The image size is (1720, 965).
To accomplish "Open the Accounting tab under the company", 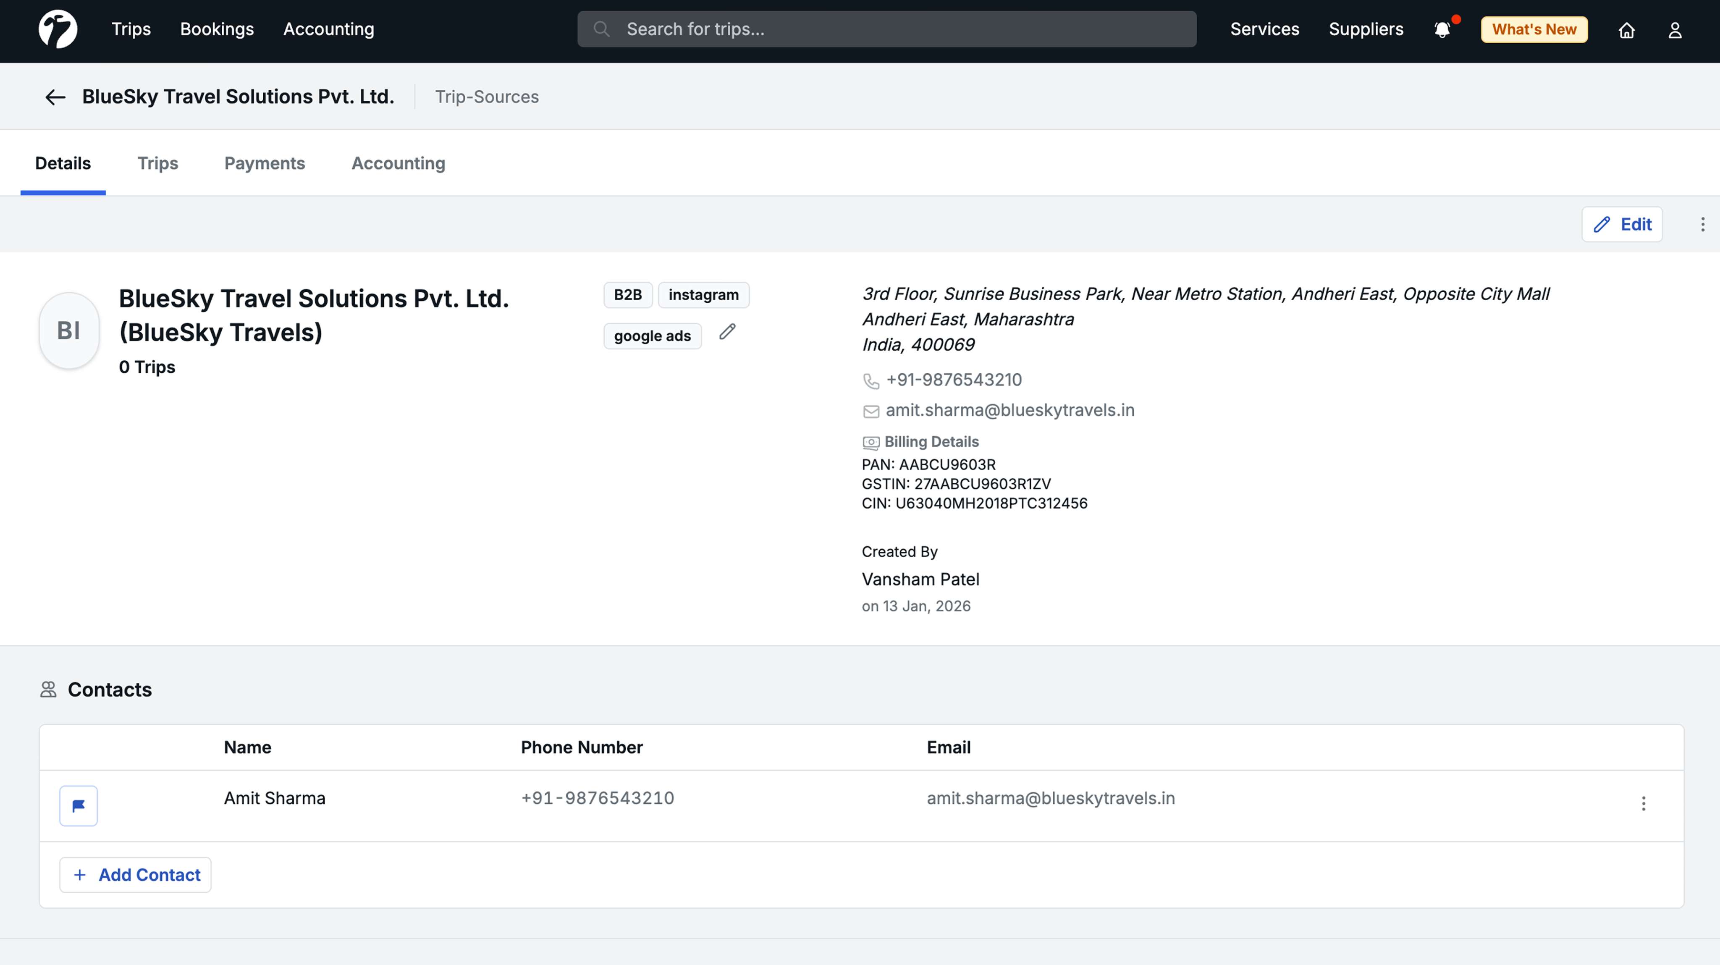I will click(x=398, y=163).
